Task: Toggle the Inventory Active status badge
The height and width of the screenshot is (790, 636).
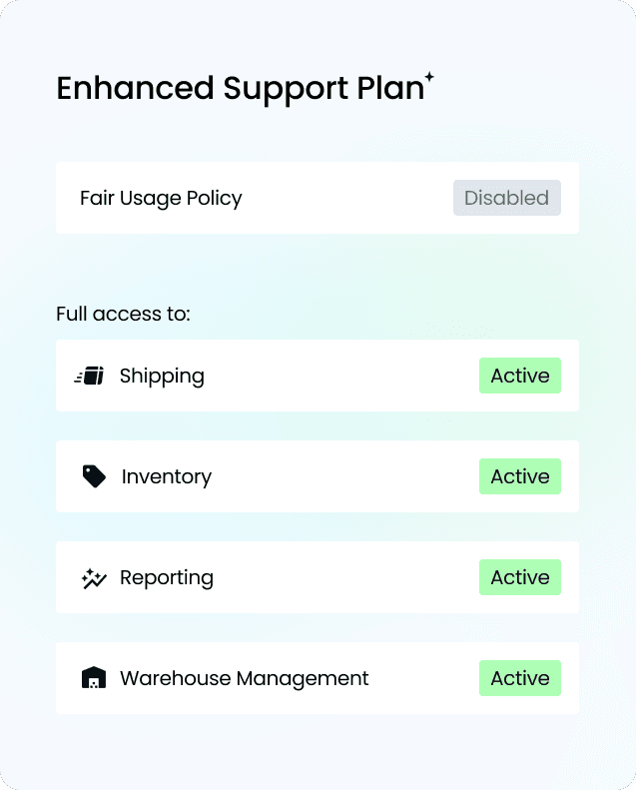Action: [x=520, y=476]
